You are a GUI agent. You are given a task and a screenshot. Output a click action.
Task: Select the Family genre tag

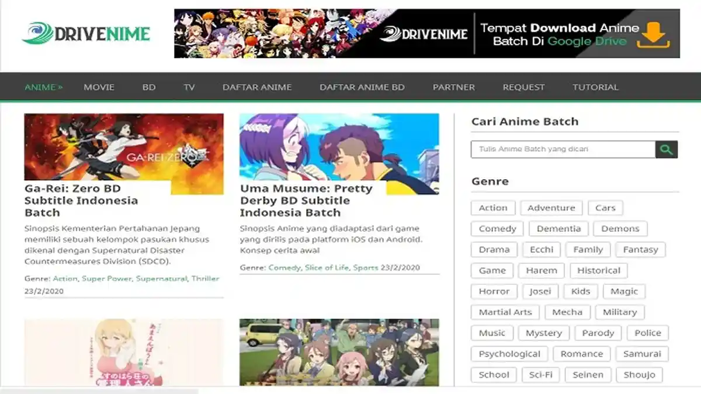(588, 250)
